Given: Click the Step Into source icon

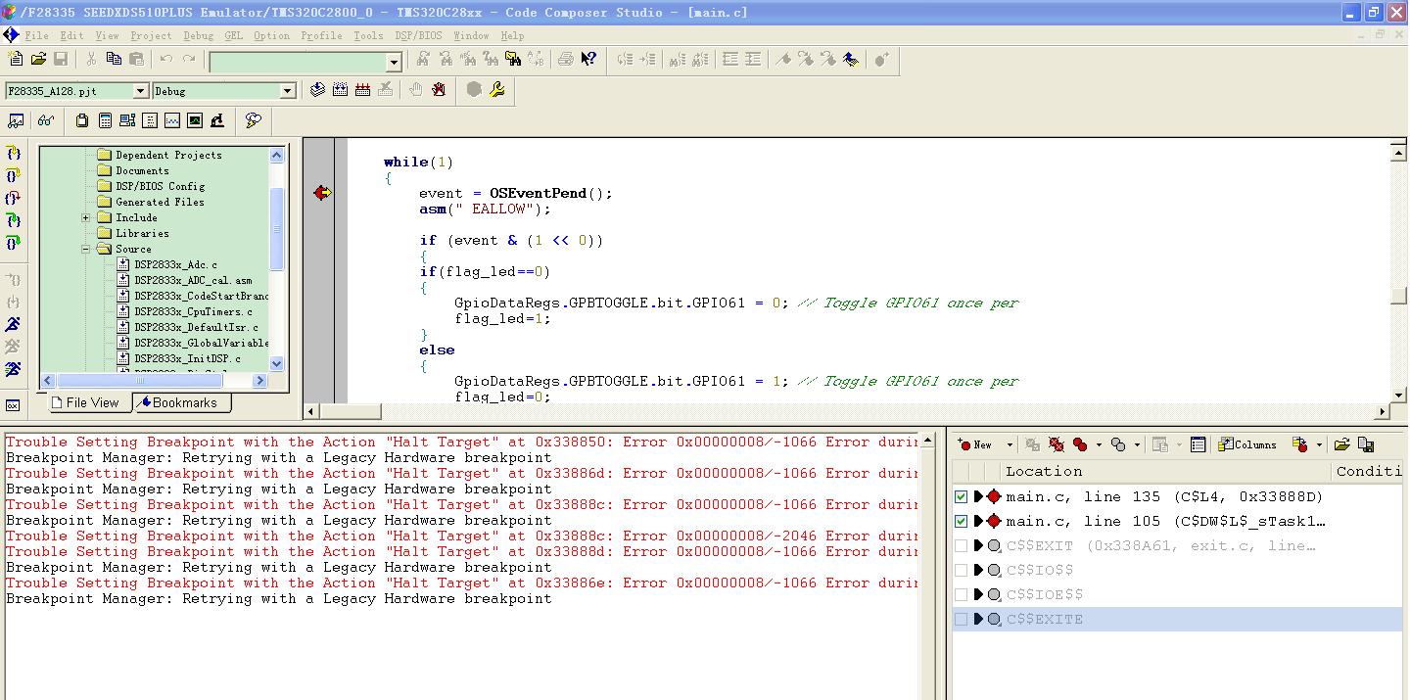Looking at the screenshot, I should [13, 154].
